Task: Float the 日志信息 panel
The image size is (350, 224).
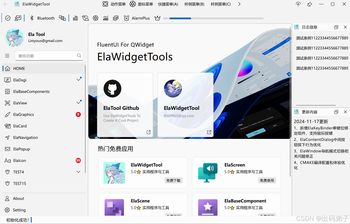Action: pyautogui.click(x=336, y=27)
